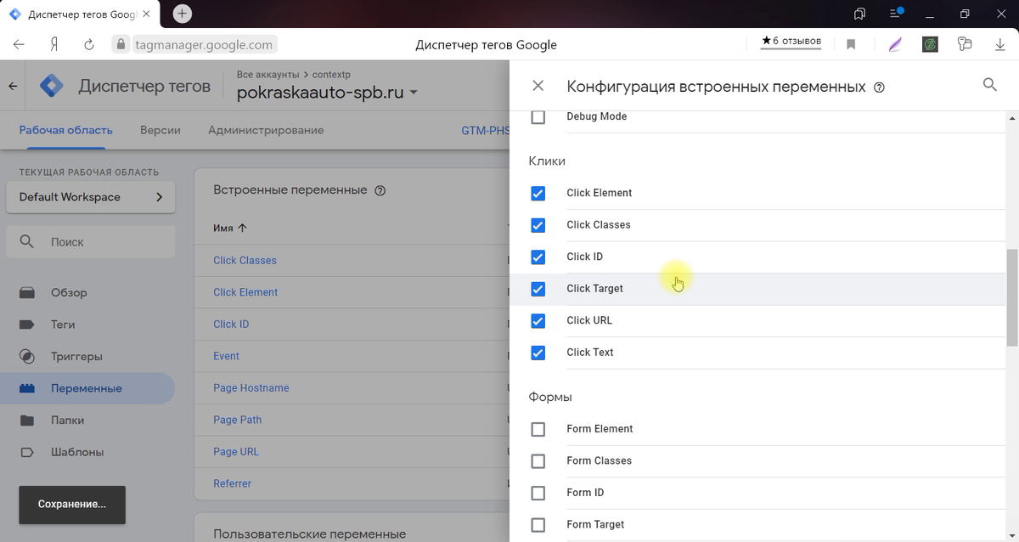The image size is (1019, 542).
Task: Open the Click Classes variable link
Action: (x=245, y=261)
